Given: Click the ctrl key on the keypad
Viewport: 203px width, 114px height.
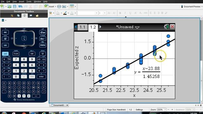Looking at the screenshot, I should [x=5, y=54].
